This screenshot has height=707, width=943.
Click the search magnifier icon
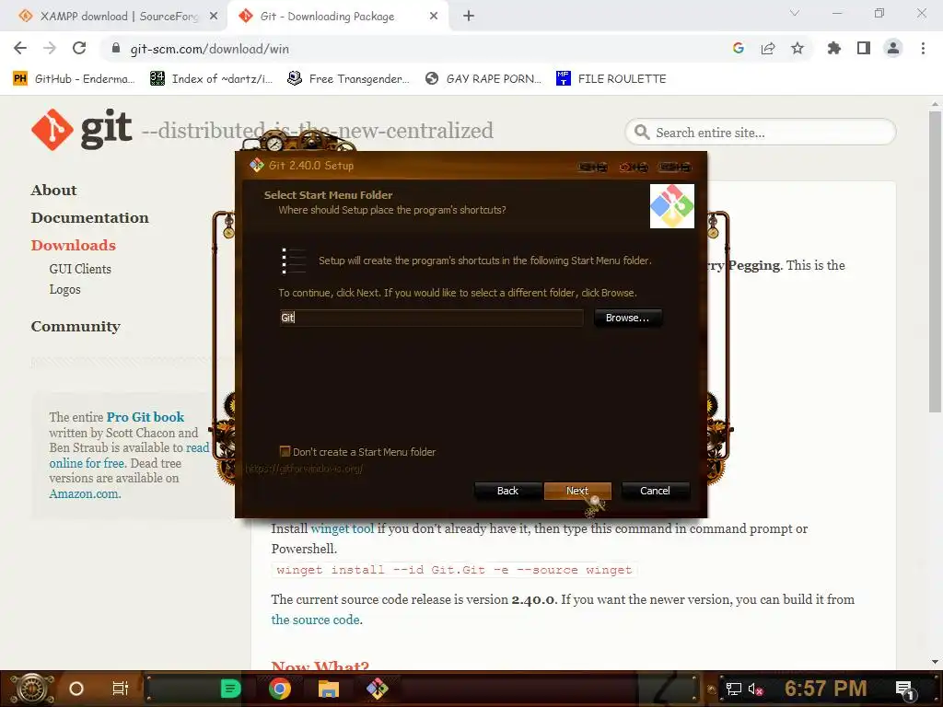(642, 133)
